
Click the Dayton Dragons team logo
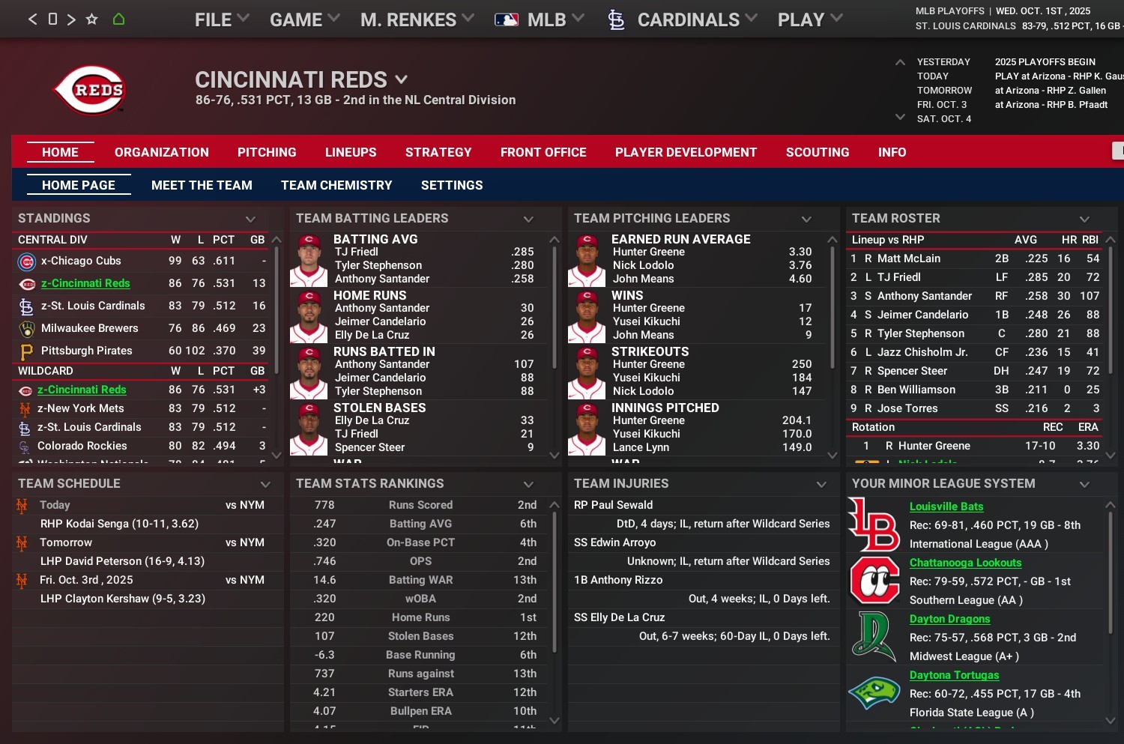(874, 637)
